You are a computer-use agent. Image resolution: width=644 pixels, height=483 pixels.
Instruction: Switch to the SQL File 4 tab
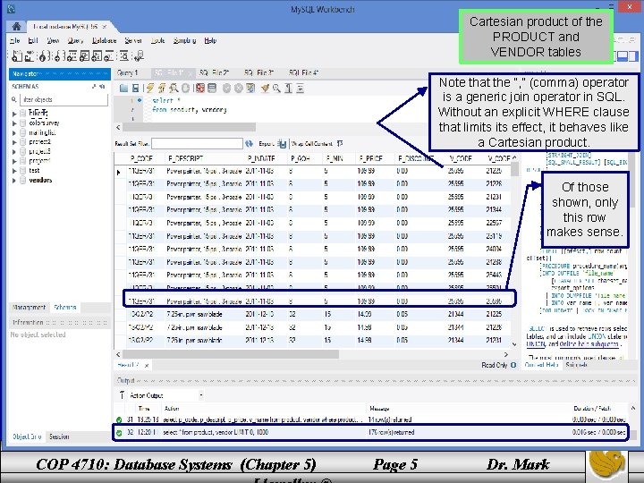303,72
